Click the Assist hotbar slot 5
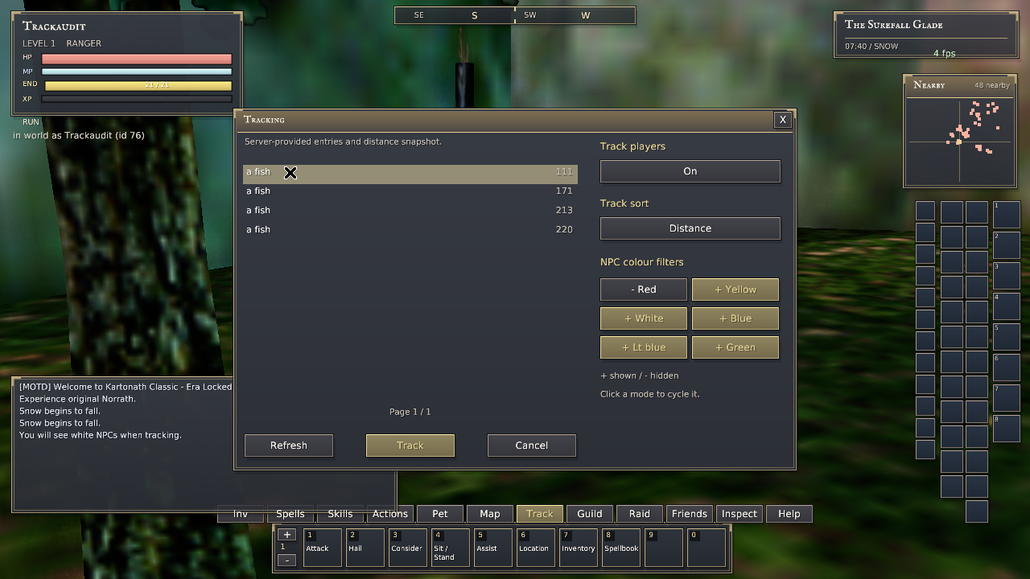 (493, 548)
